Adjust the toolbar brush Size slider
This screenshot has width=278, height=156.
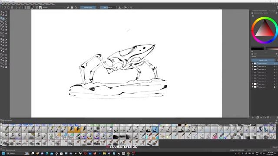(108, 7)
